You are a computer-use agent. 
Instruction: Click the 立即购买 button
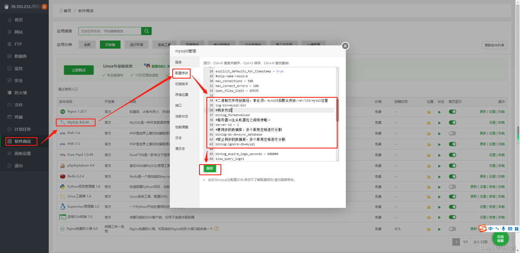click(78, 70)
